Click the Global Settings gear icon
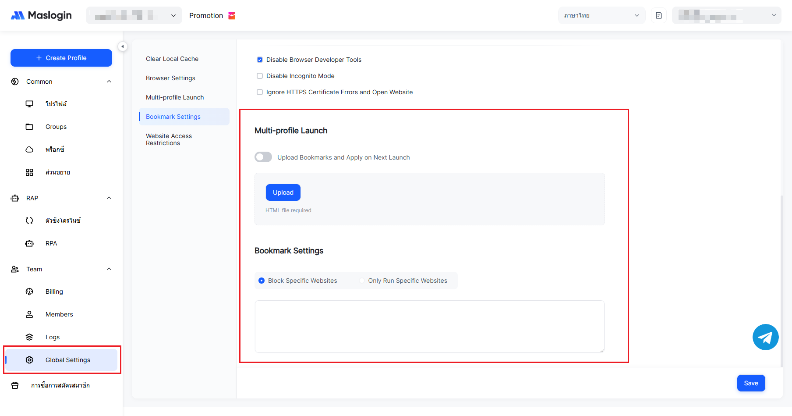 point(29,360)
